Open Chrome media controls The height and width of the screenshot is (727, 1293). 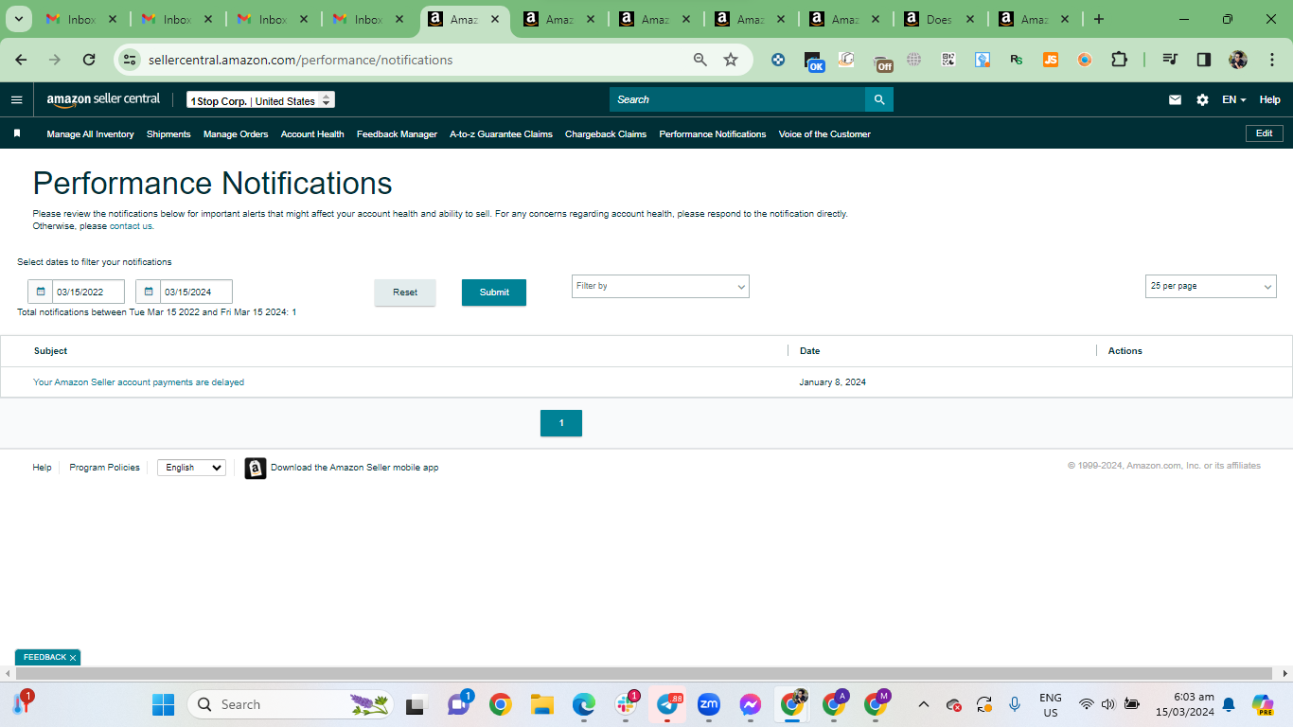pyautogui.click(x=1170, y=60)
